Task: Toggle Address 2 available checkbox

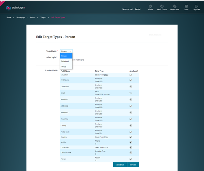Action: pos(131,106)
